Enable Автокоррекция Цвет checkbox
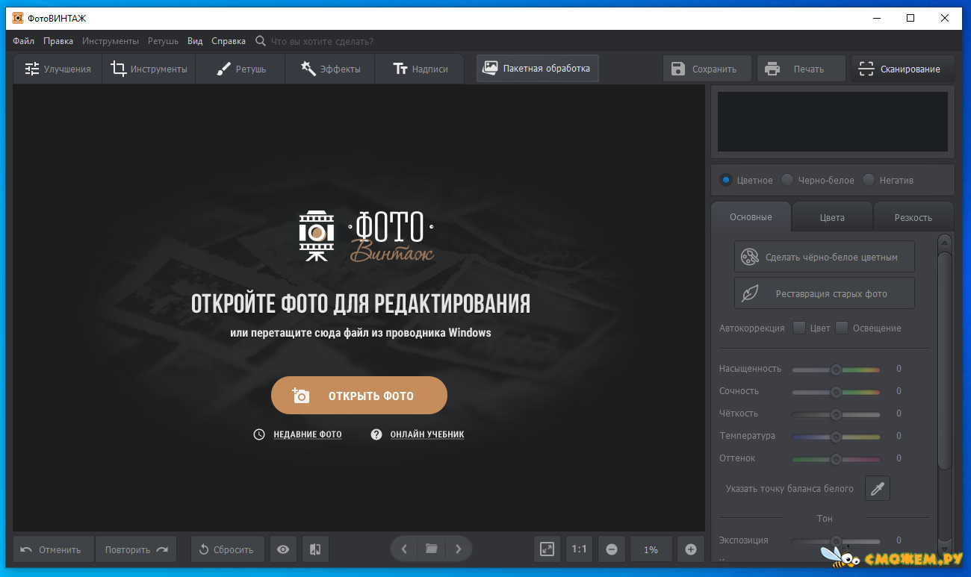Viewport: 971px width, 577px height. (x=799, y=328)
